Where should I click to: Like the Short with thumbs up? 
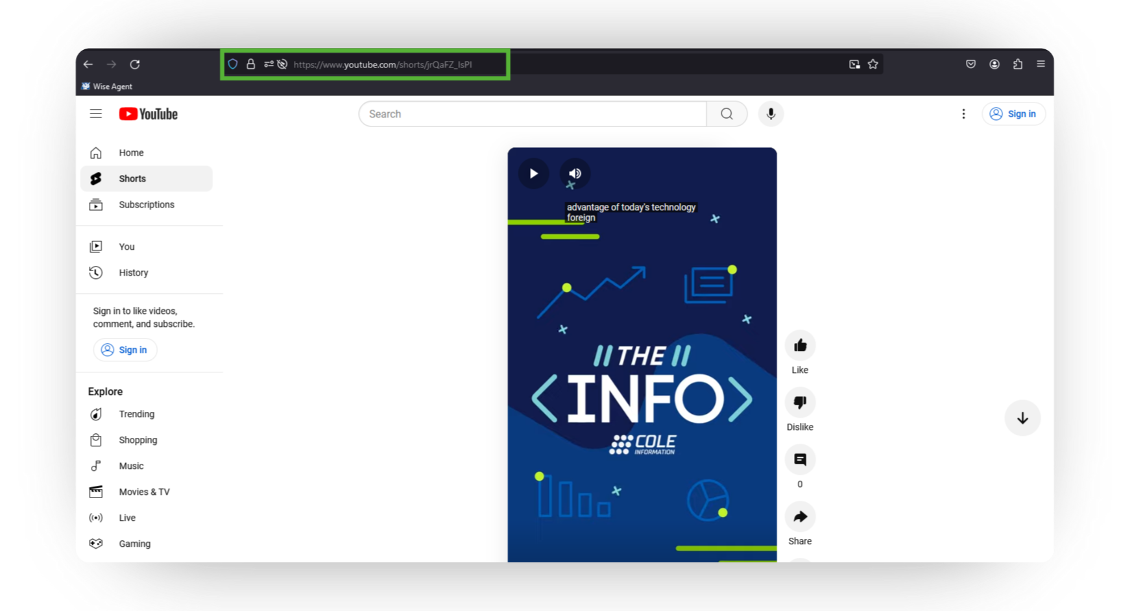pyautogui.click(x=800, y=346)
